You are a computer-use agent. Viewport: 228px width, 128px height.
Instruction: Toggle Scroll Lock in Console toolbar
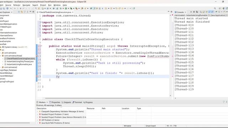[x=203, y=12]
